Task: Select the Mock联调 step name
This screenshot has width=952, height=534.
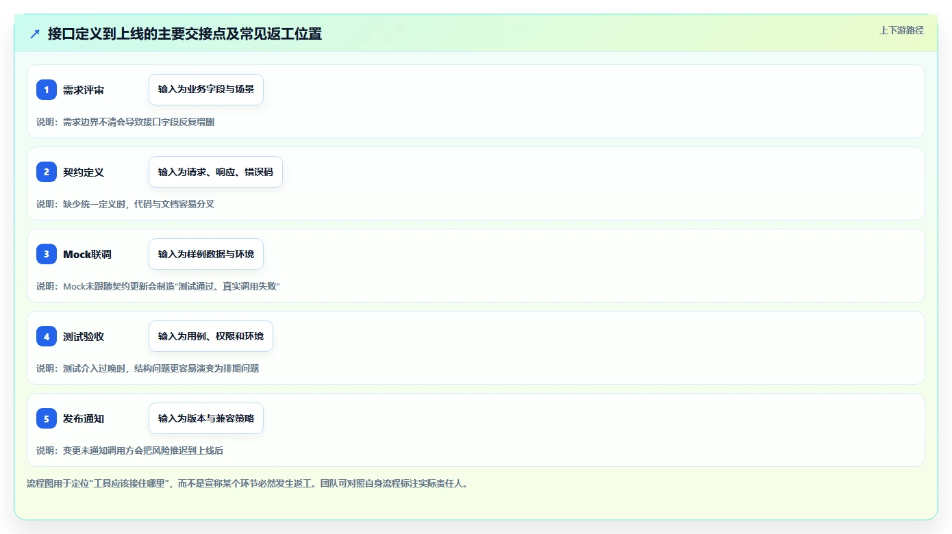Action: pyautogui.click(x=87, y=254)
